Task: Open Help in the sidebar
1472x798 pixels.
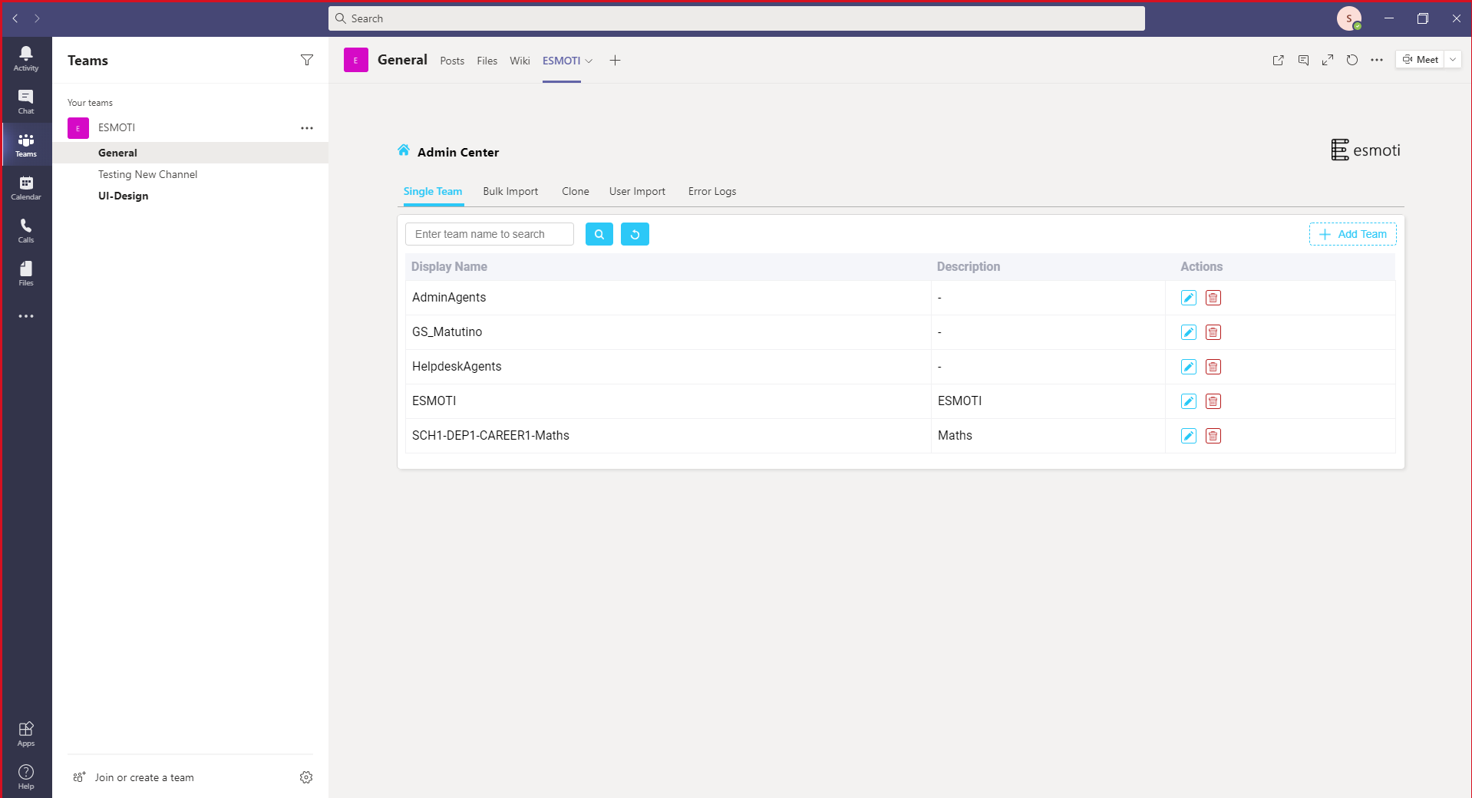Action: click(x=26, y=777)
